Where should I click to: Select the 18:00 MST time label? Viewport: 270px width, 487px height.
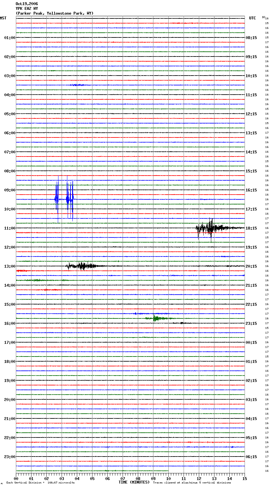point(10,362)
